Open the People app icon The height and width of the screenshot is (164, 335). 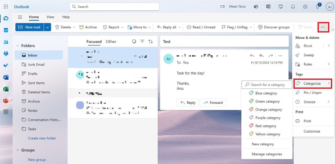pos(6,42)
